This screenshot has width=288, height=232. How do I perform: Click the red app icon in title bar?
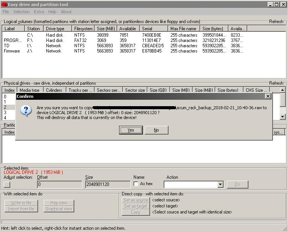pos(4,4)
